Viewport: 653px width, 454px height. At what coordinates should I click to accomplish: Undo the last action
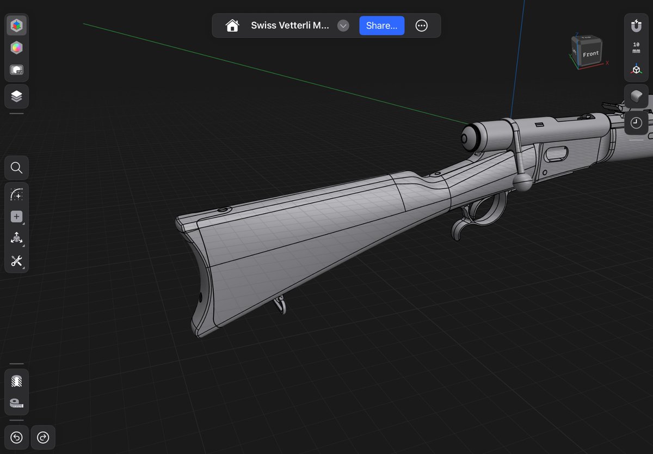(16, 437)
